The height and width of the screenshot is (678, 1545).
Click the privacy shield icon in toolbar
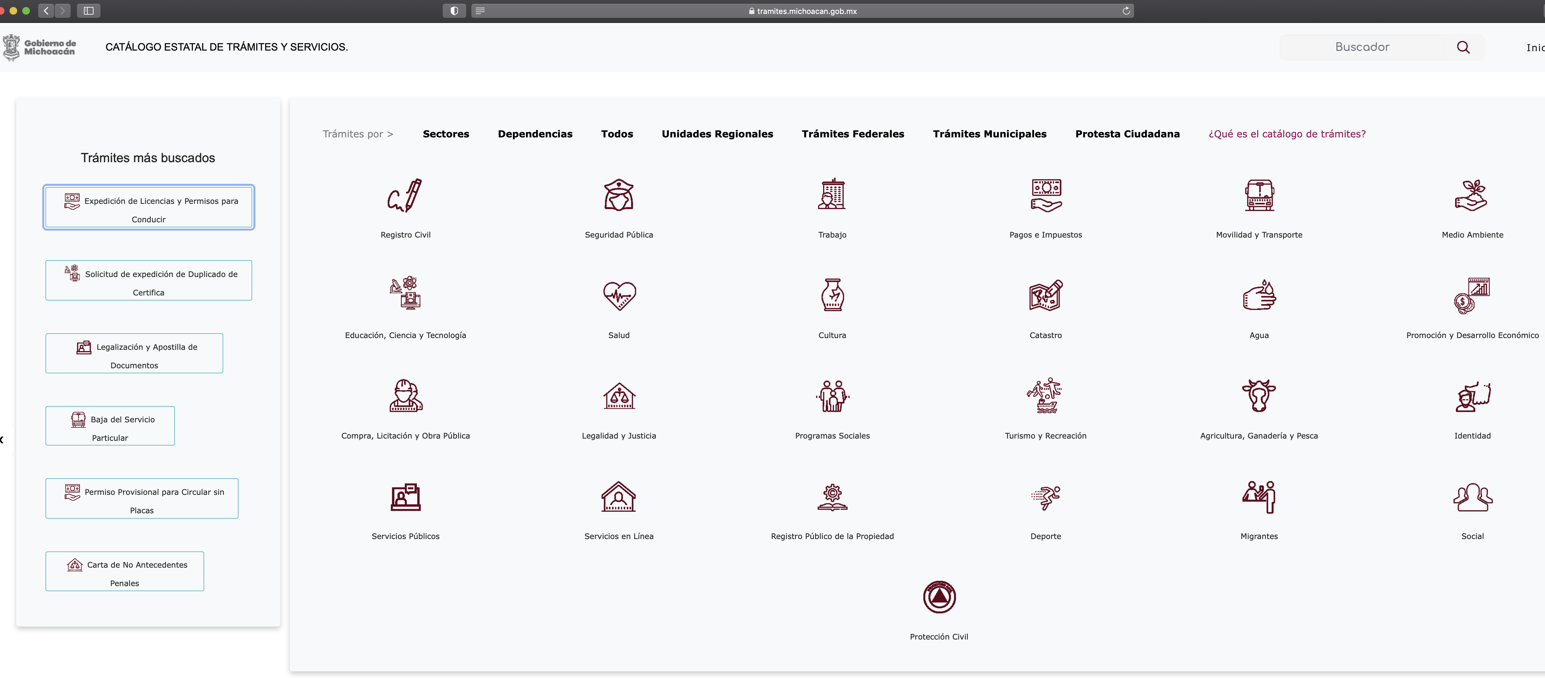[454, 11]
